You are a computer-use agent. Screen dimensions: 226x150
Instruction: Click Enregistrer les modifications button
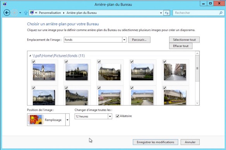156,142
